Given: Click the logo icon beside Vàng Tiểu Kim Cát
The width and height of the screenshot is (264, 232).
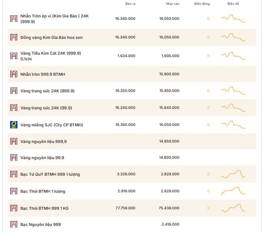Looking at the screenshot, I should (x=14, y=56).
